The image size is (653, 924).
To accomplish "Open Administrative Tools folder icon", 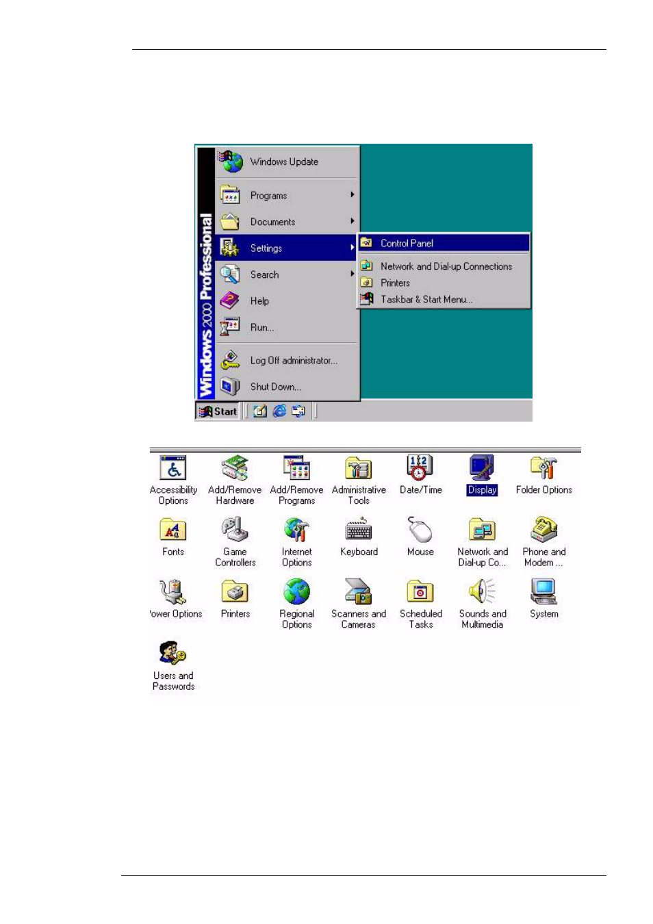I will [x=359, y=469].
